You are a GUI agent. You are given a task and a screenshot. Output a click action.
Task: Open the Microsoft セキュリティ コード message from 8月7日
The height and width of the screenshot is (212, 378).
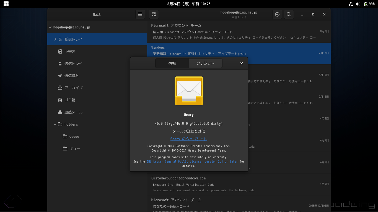(239, 32)
